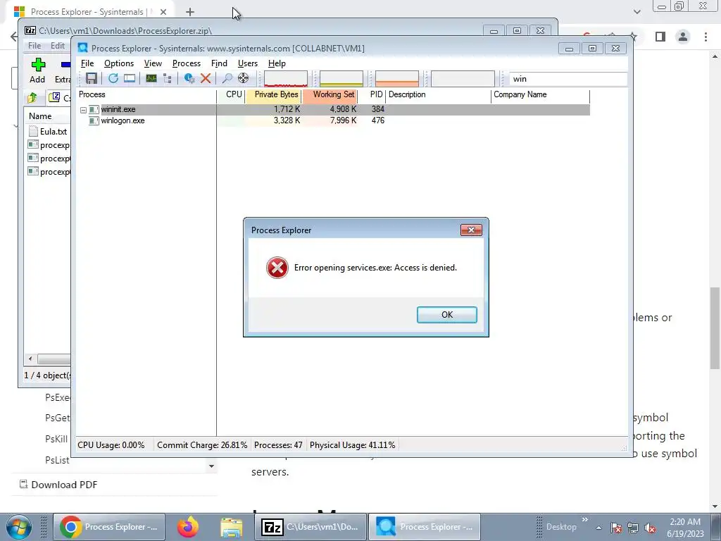The height and width of the screenshot is (541, 721).
Task: Click the Chrome profile avatar icon
Action: click(683, 37)
